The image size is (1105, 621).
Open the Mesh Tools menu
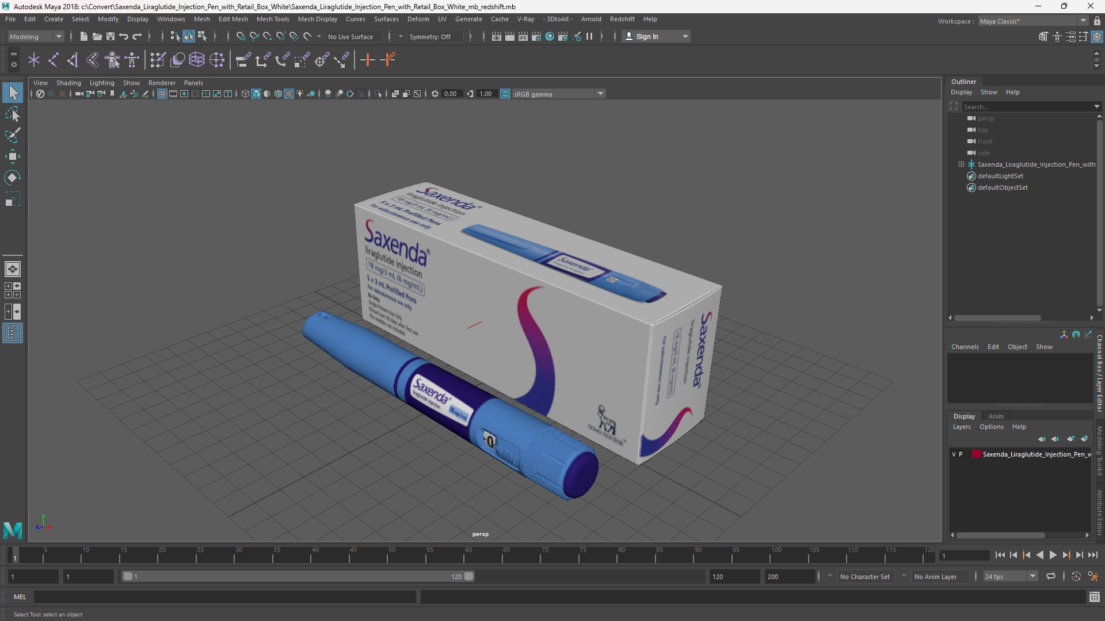273,19
